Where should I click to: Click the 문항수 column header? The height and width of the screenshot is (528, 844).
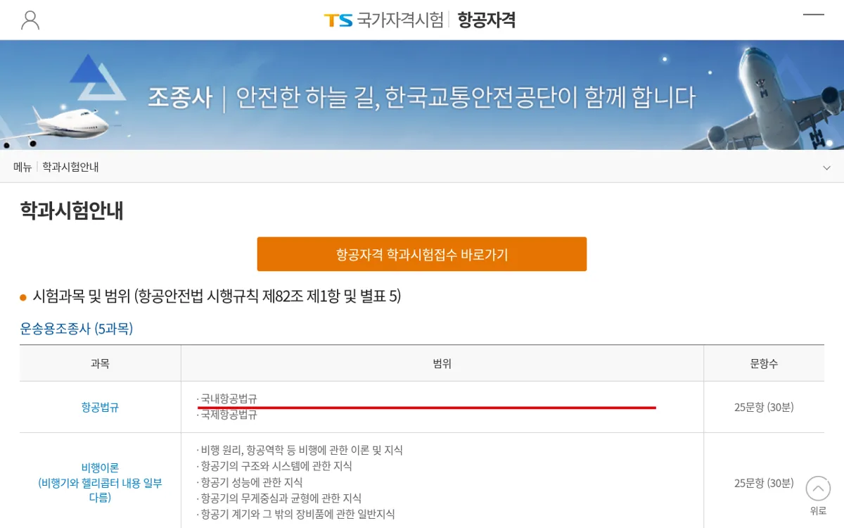coord(764,363)
